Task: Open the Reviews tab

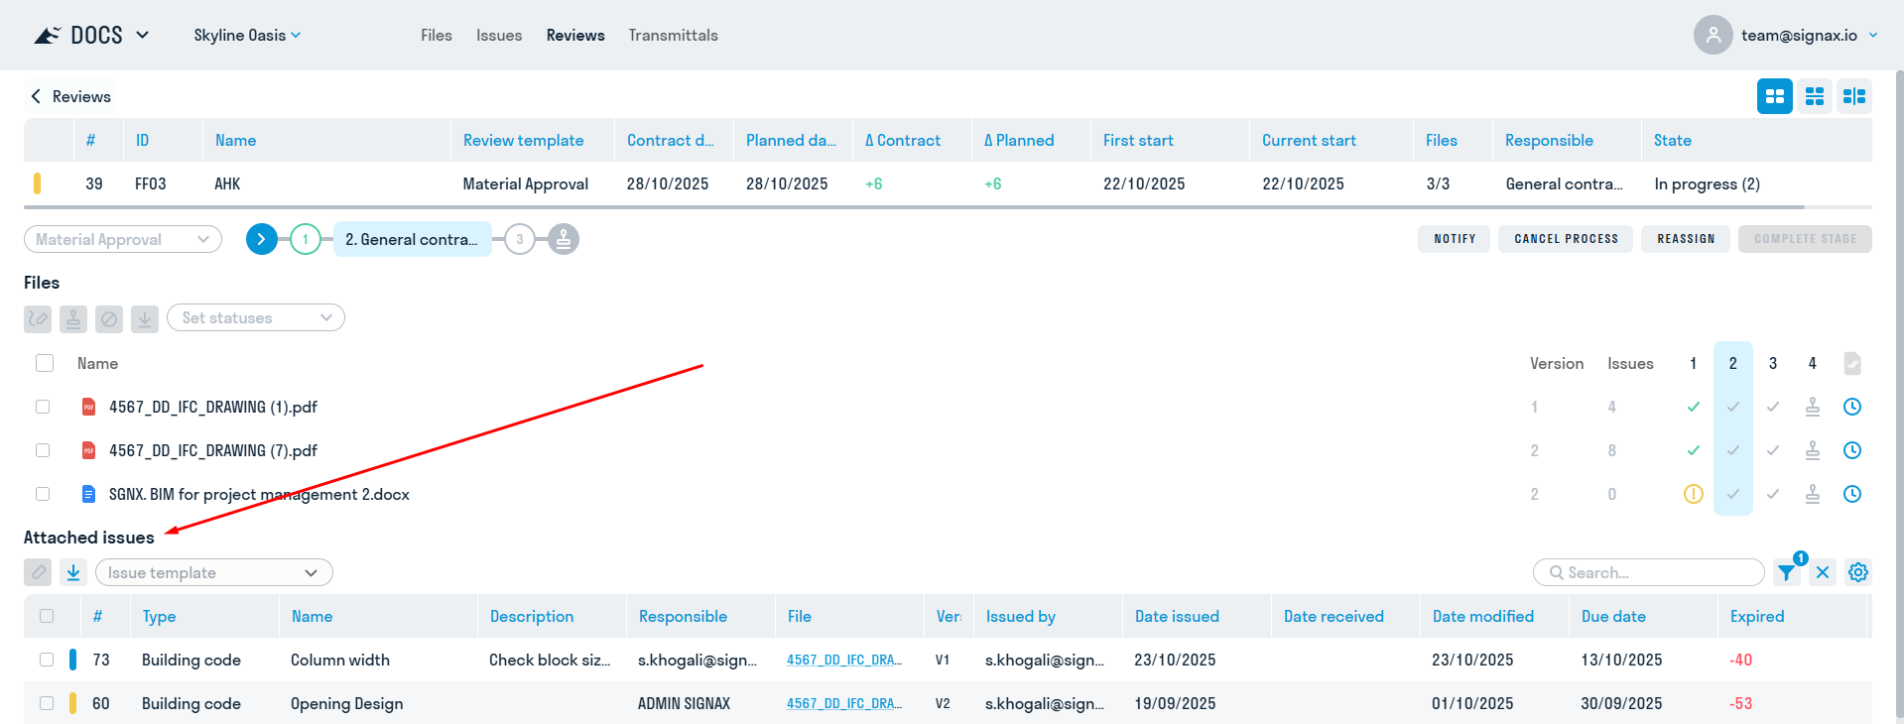Action: [x=575, y=35]
